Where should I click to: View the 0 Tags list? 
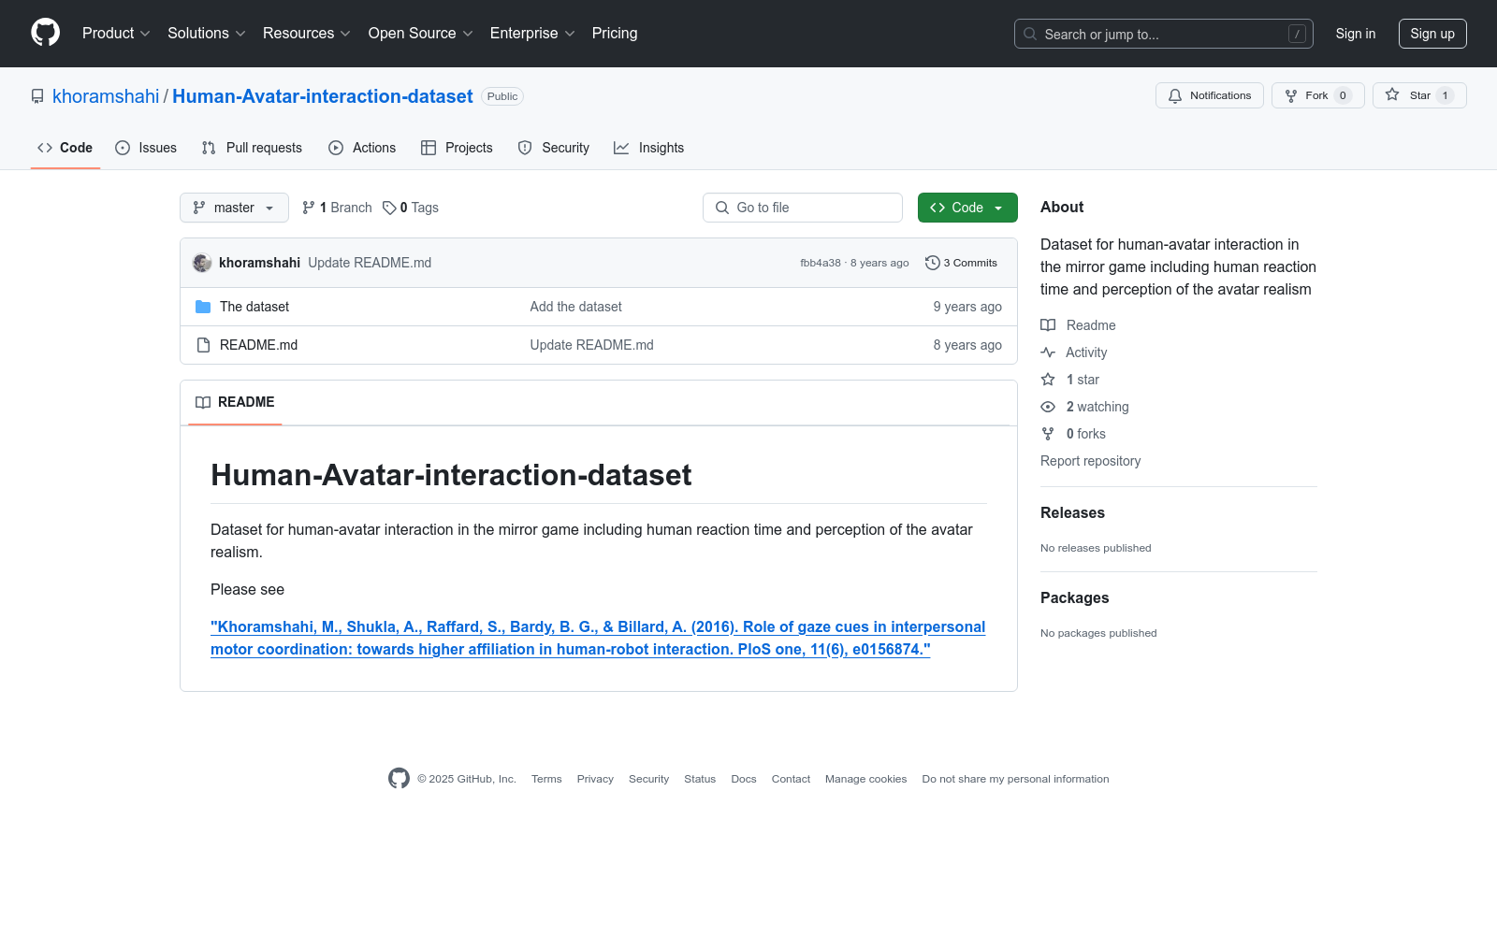tap(411, 208)
